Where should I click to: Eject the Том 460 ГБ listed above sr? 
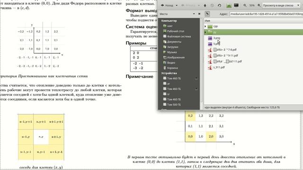point(196,89)
